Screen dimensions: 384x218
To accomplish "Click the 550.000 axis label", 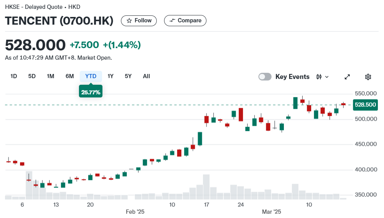I will (x=366, y=94).
